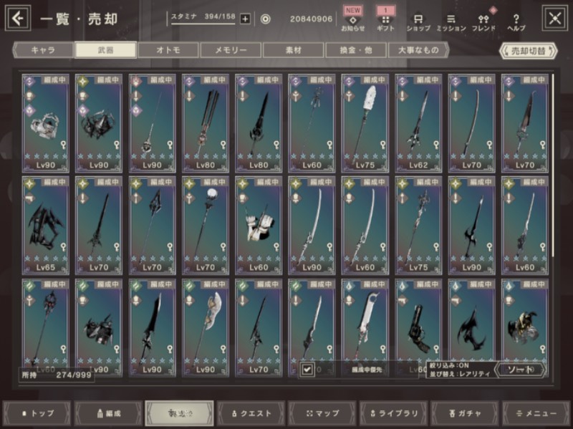Open ガチャ in bottom navigation
This screenshot has width=573, height=429.
(465, 413)
